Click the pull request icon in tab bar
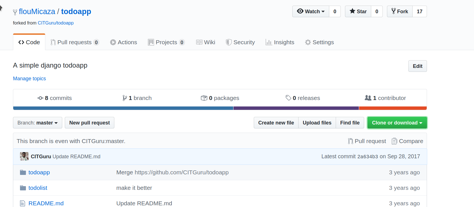This screenshot has width=474, height=207. pos(53,42)
